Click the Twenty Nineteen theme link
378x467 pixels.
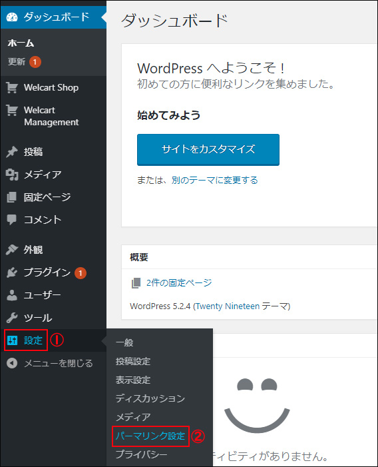(x=228, y=306)
